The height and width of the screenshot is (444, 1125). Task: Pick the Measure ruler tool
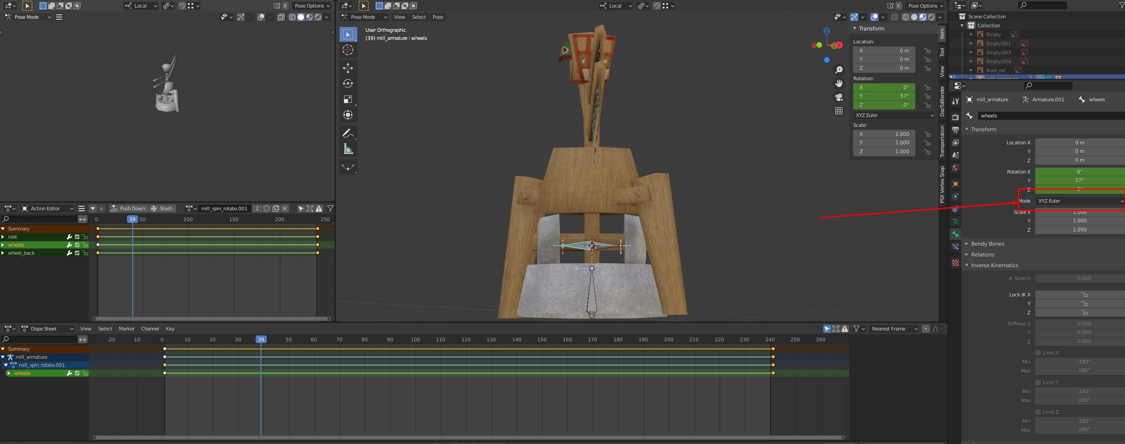tap(348, 149)
